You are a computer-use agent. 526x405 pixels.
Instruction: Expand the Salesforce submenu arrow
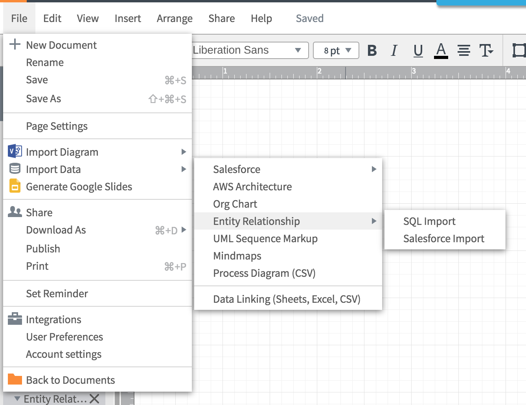pos(374,169)
